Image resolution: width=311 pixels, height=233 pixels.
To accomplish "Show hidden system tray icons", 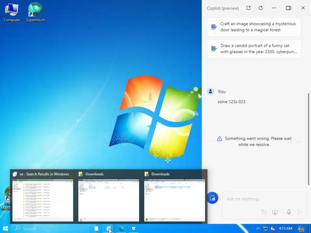I will (x=258, y=229).
